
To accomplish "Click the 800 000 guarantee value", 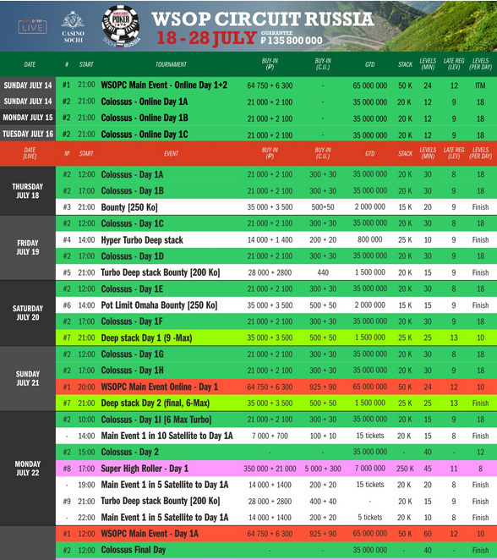I will [370, 239].
